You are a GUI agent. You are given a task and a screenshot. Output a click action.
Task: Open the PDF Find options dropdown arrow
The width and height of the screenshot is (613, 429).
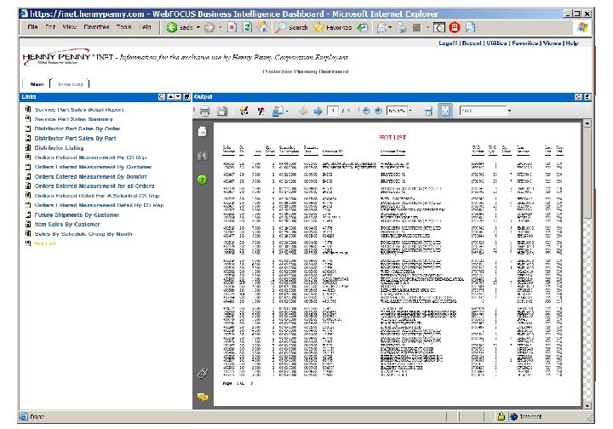tap(509, 111)
